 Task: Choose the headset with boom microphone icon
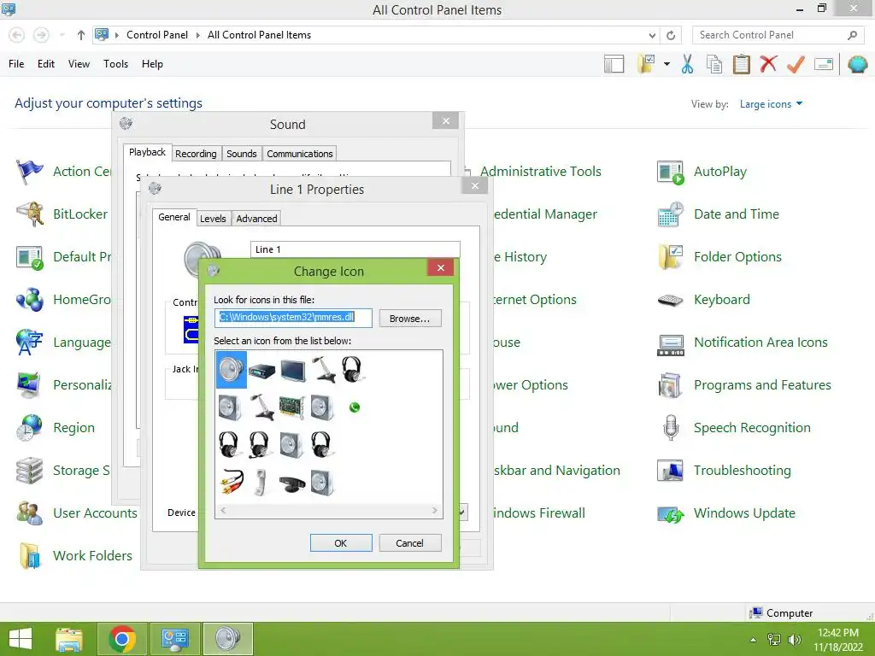pyautogui.click(x=260, y=444)
